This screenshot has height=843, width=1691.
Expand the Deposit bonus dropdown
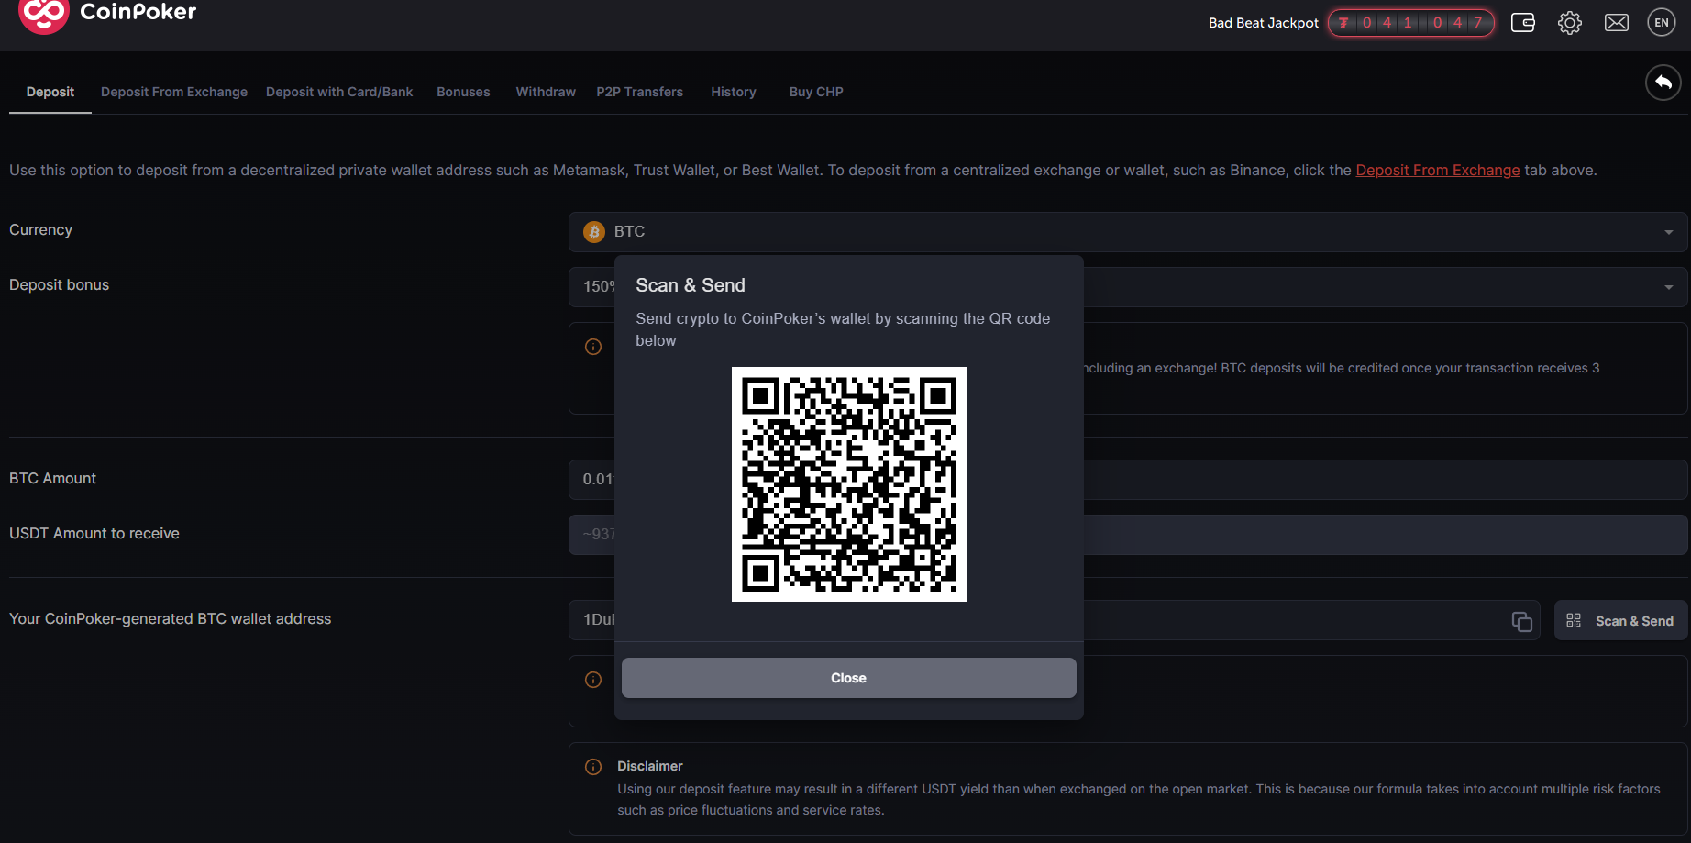coord(1669,287)
